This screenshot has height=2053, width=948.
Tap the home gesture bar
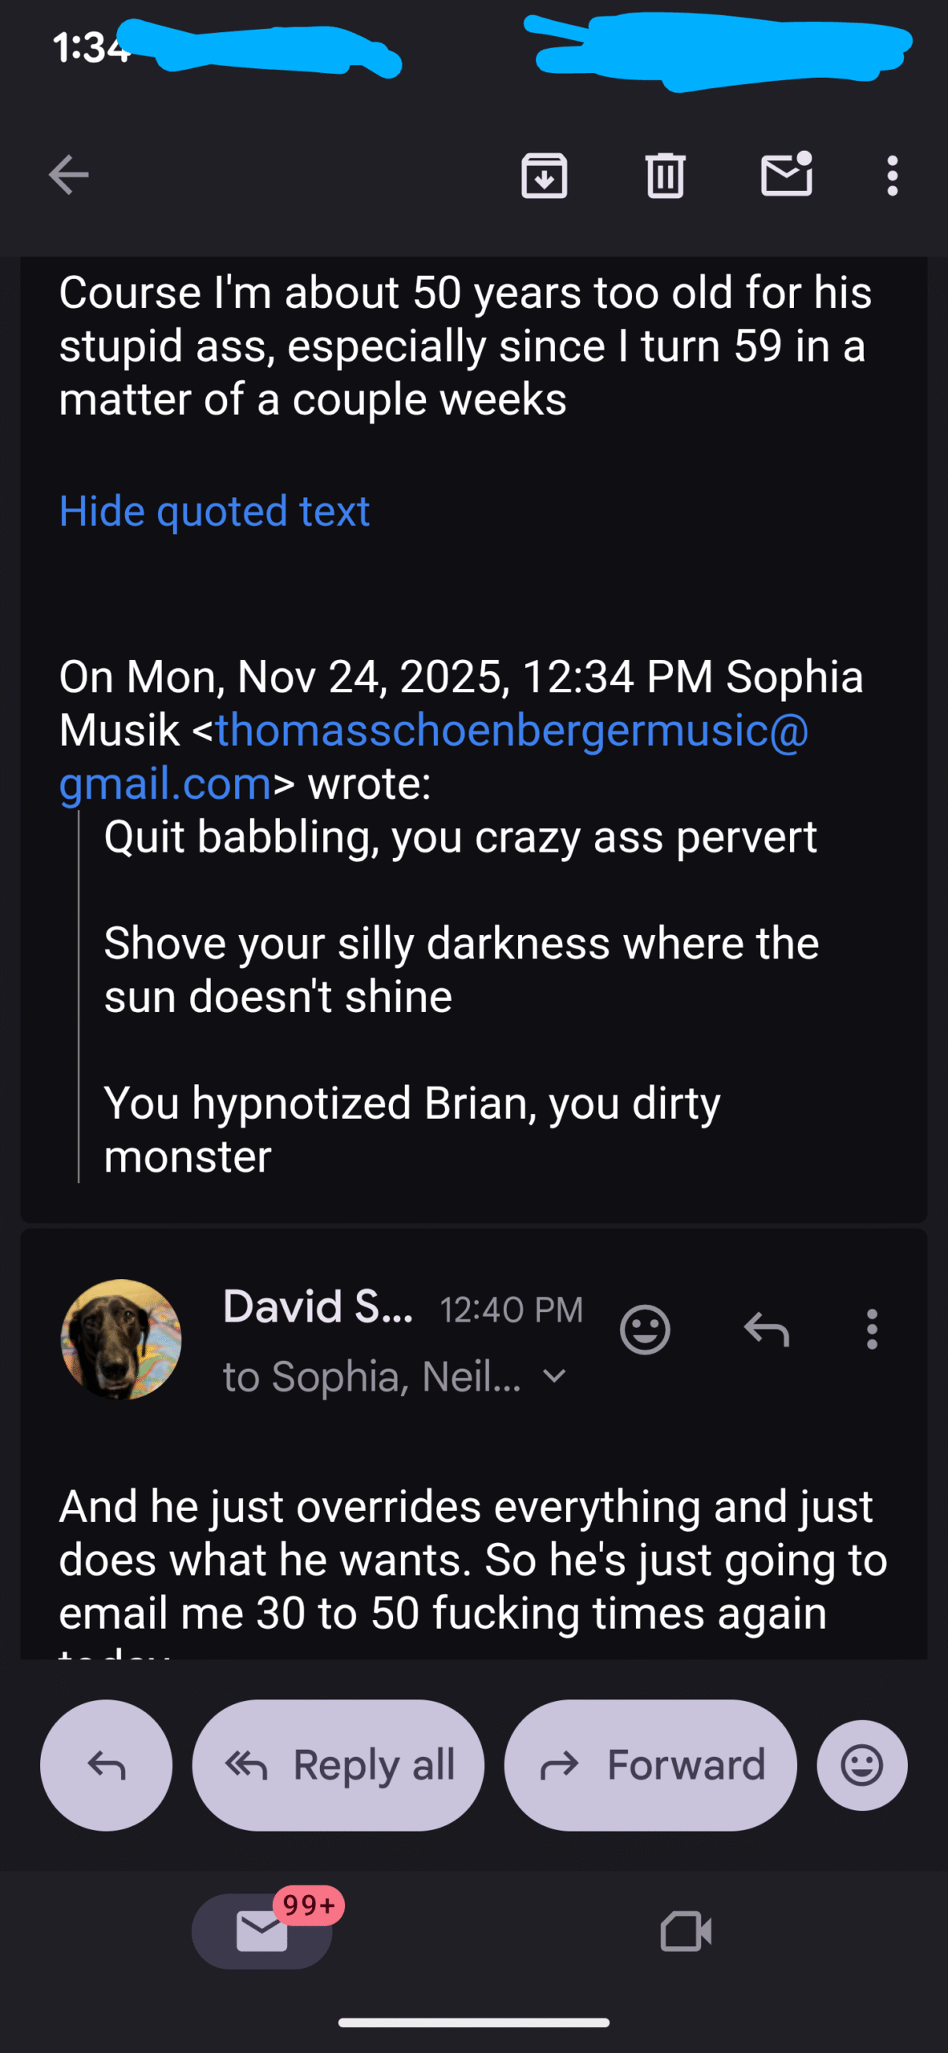pyautogui.click(x=473, y=2023)
